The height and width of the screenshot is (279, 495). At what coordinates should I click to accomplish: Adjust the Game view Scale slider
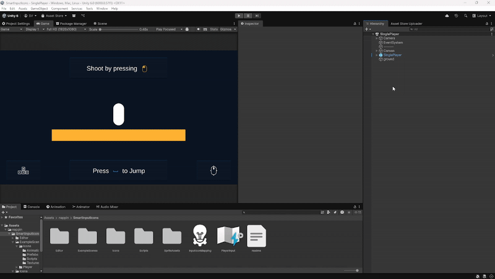pos(119,29)
